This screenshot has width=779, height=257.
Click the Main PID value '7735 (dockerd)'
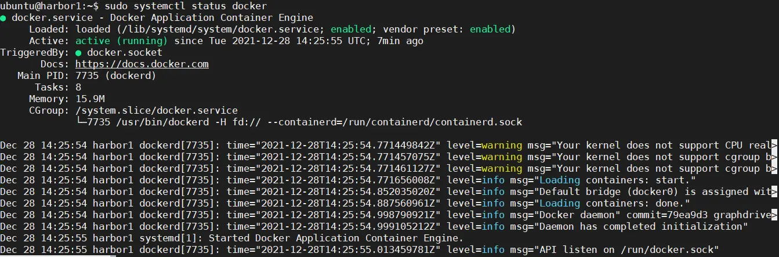point(116,76)
